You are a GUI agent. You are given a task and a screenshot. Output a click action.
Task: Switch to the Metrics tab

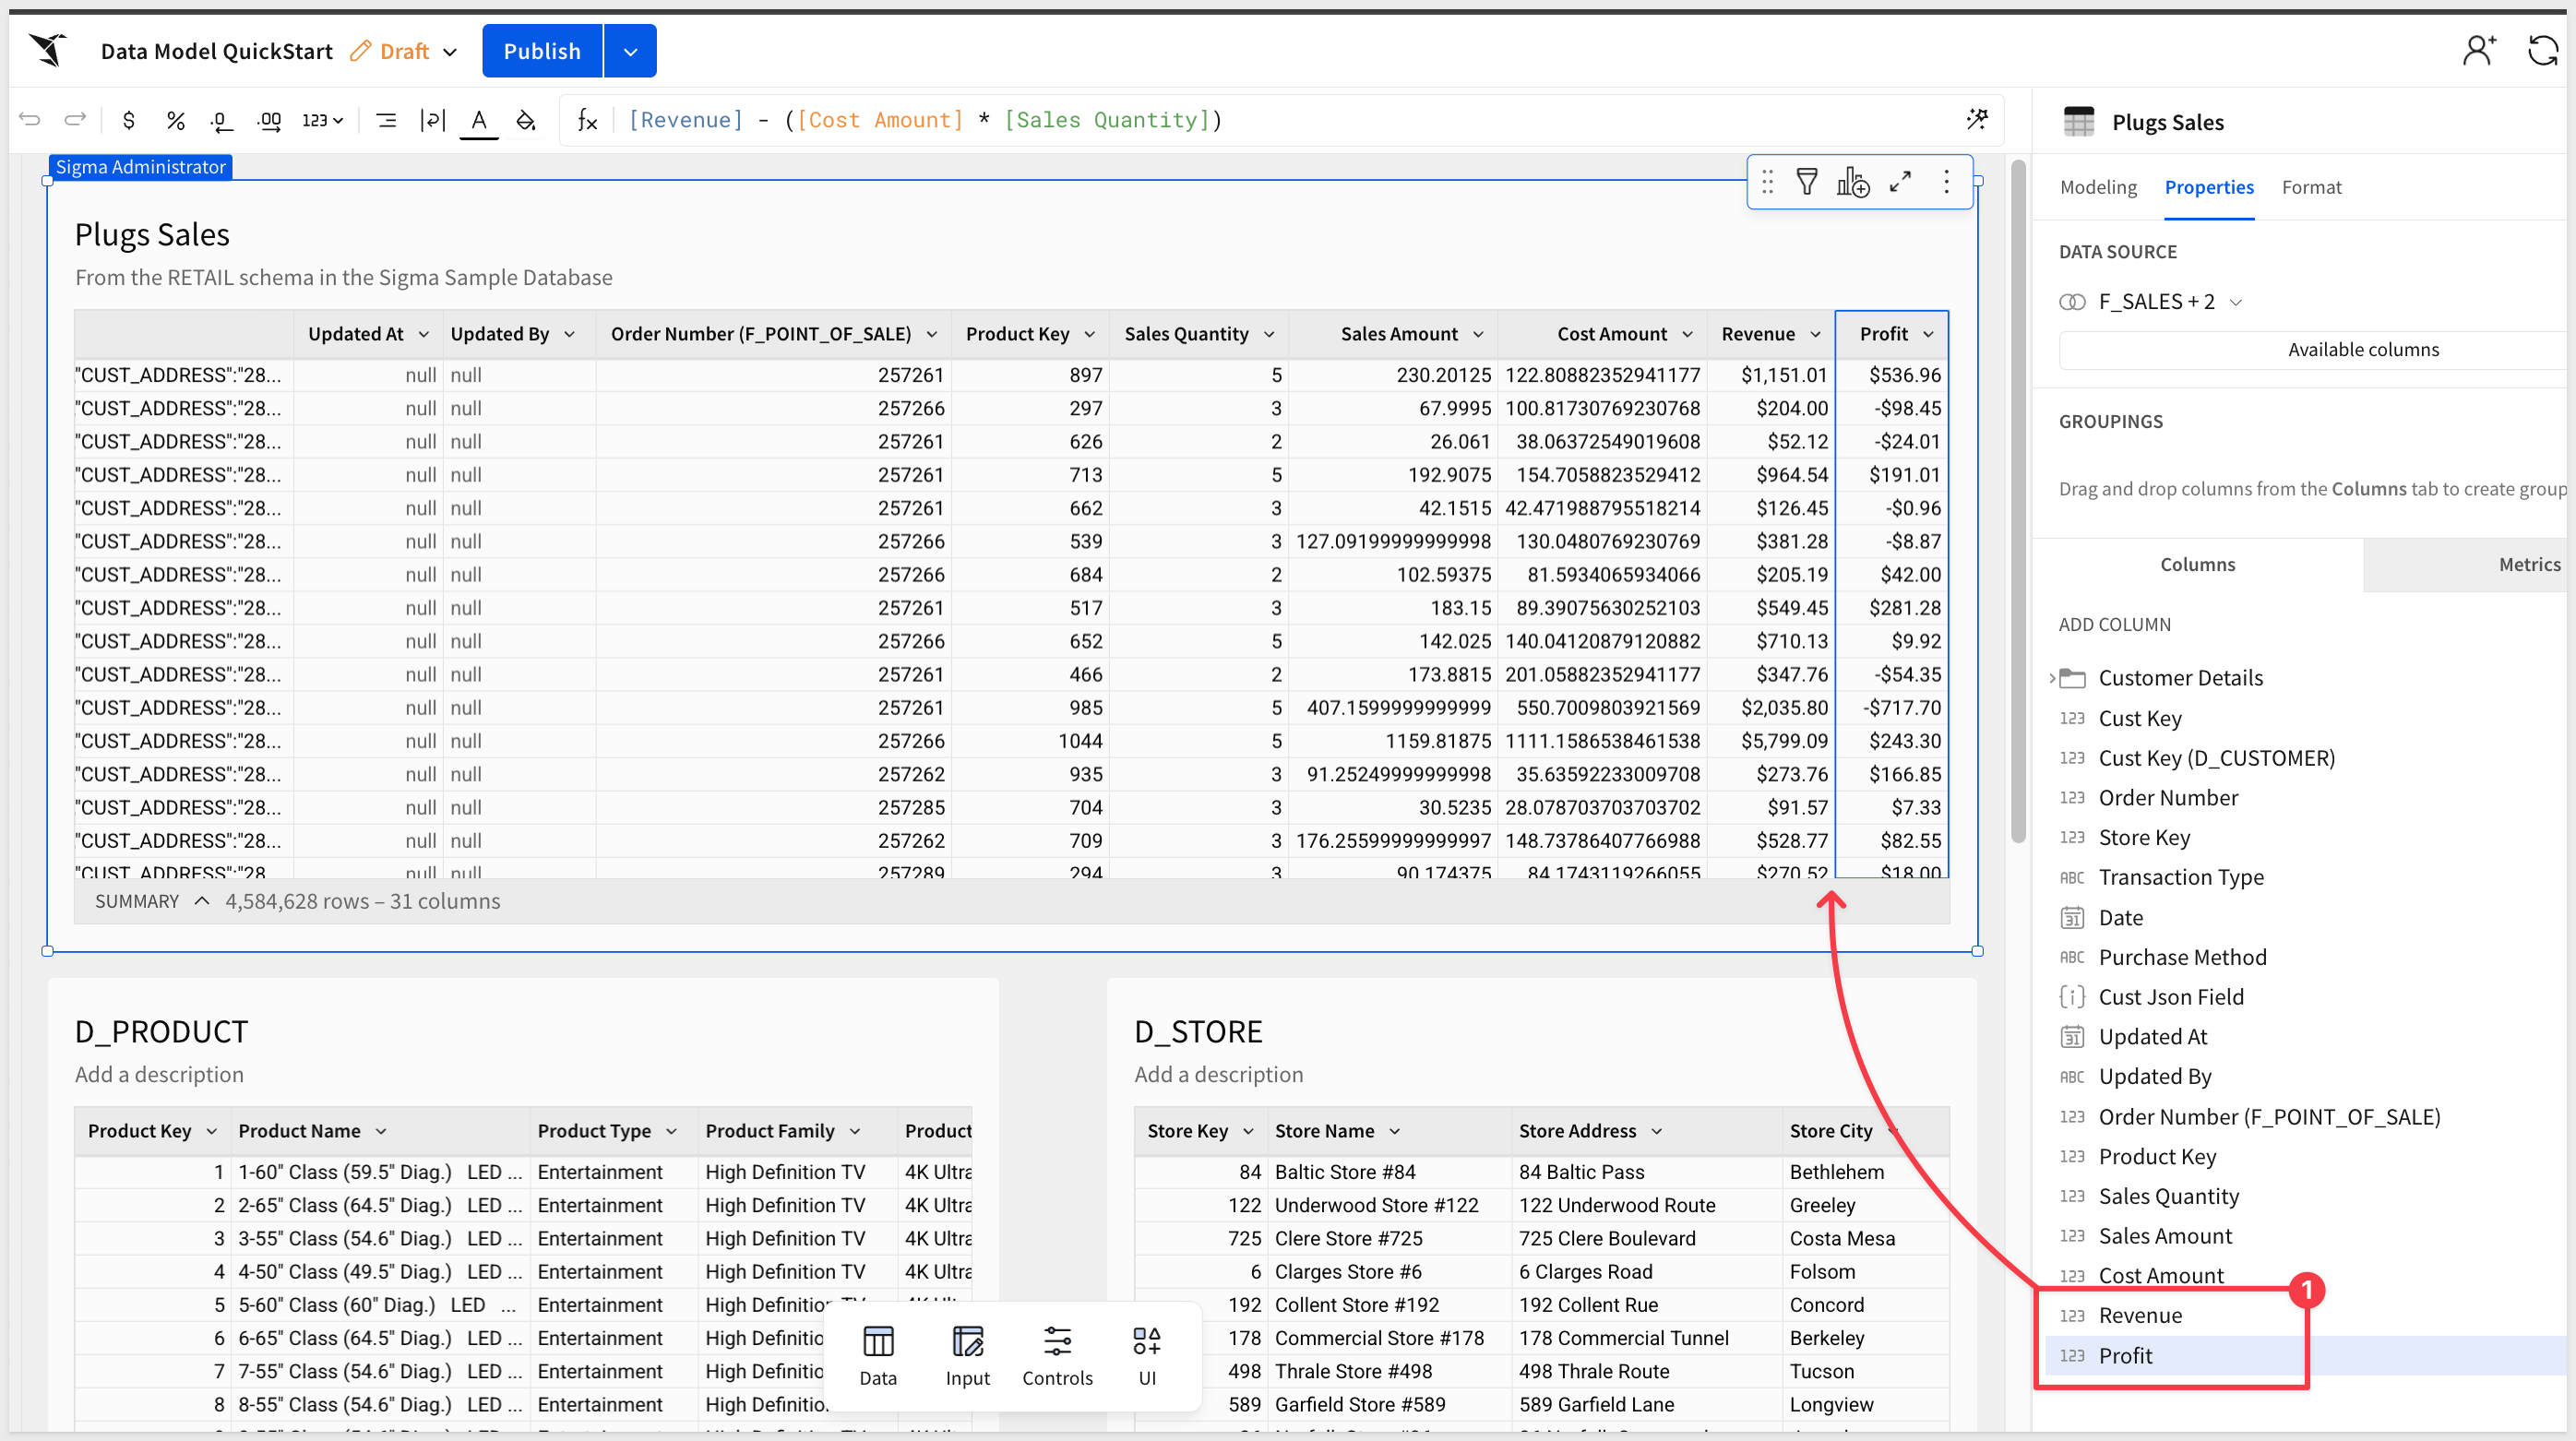coord(2529,564)
